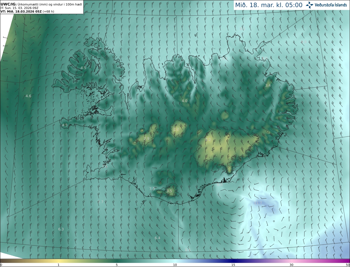The width and height of the screenshot is (350, 267).
Task: Click the 3.5 value near the south coast
Action: coord(169,191)
